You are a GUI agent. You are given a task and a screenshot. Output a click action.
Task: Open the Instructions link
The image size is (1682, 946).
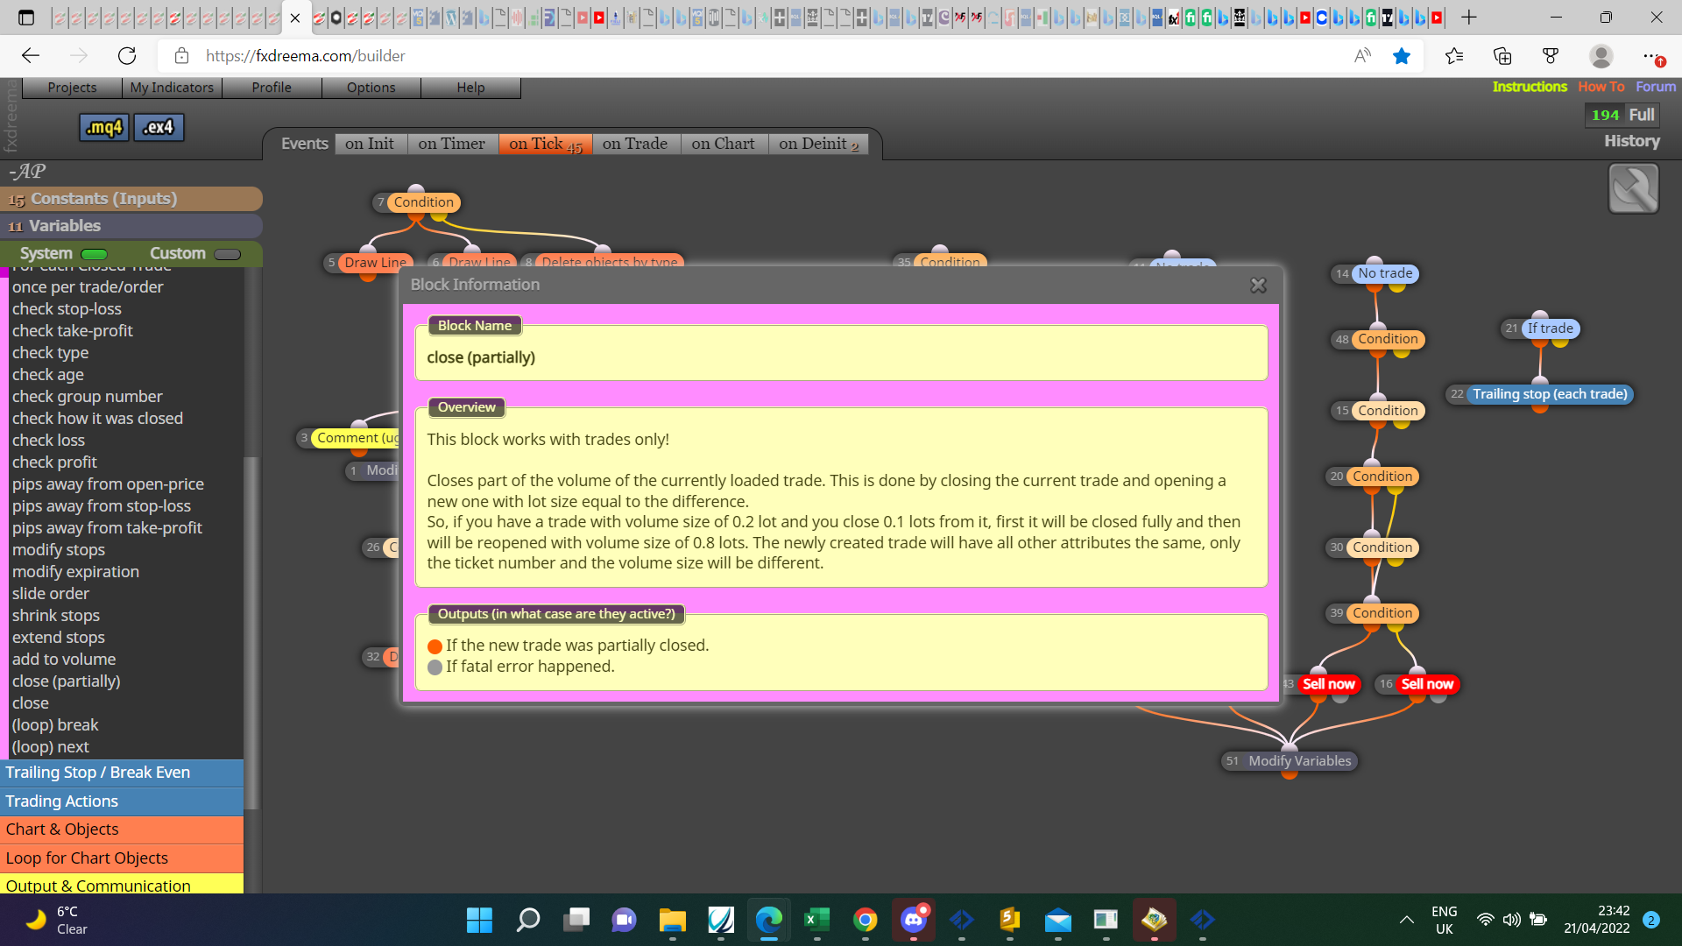(1530, 87)
